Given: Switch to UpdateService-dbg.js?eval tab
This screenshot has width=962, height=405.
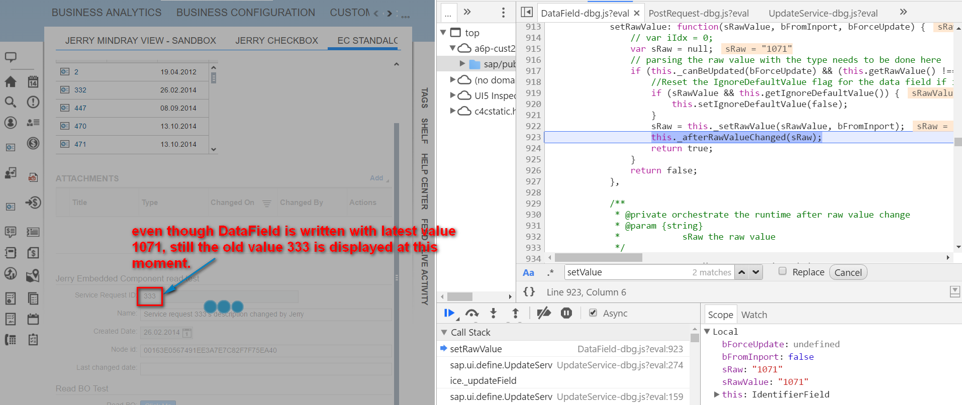Looking at the screenshot, I should pos(823,14).
